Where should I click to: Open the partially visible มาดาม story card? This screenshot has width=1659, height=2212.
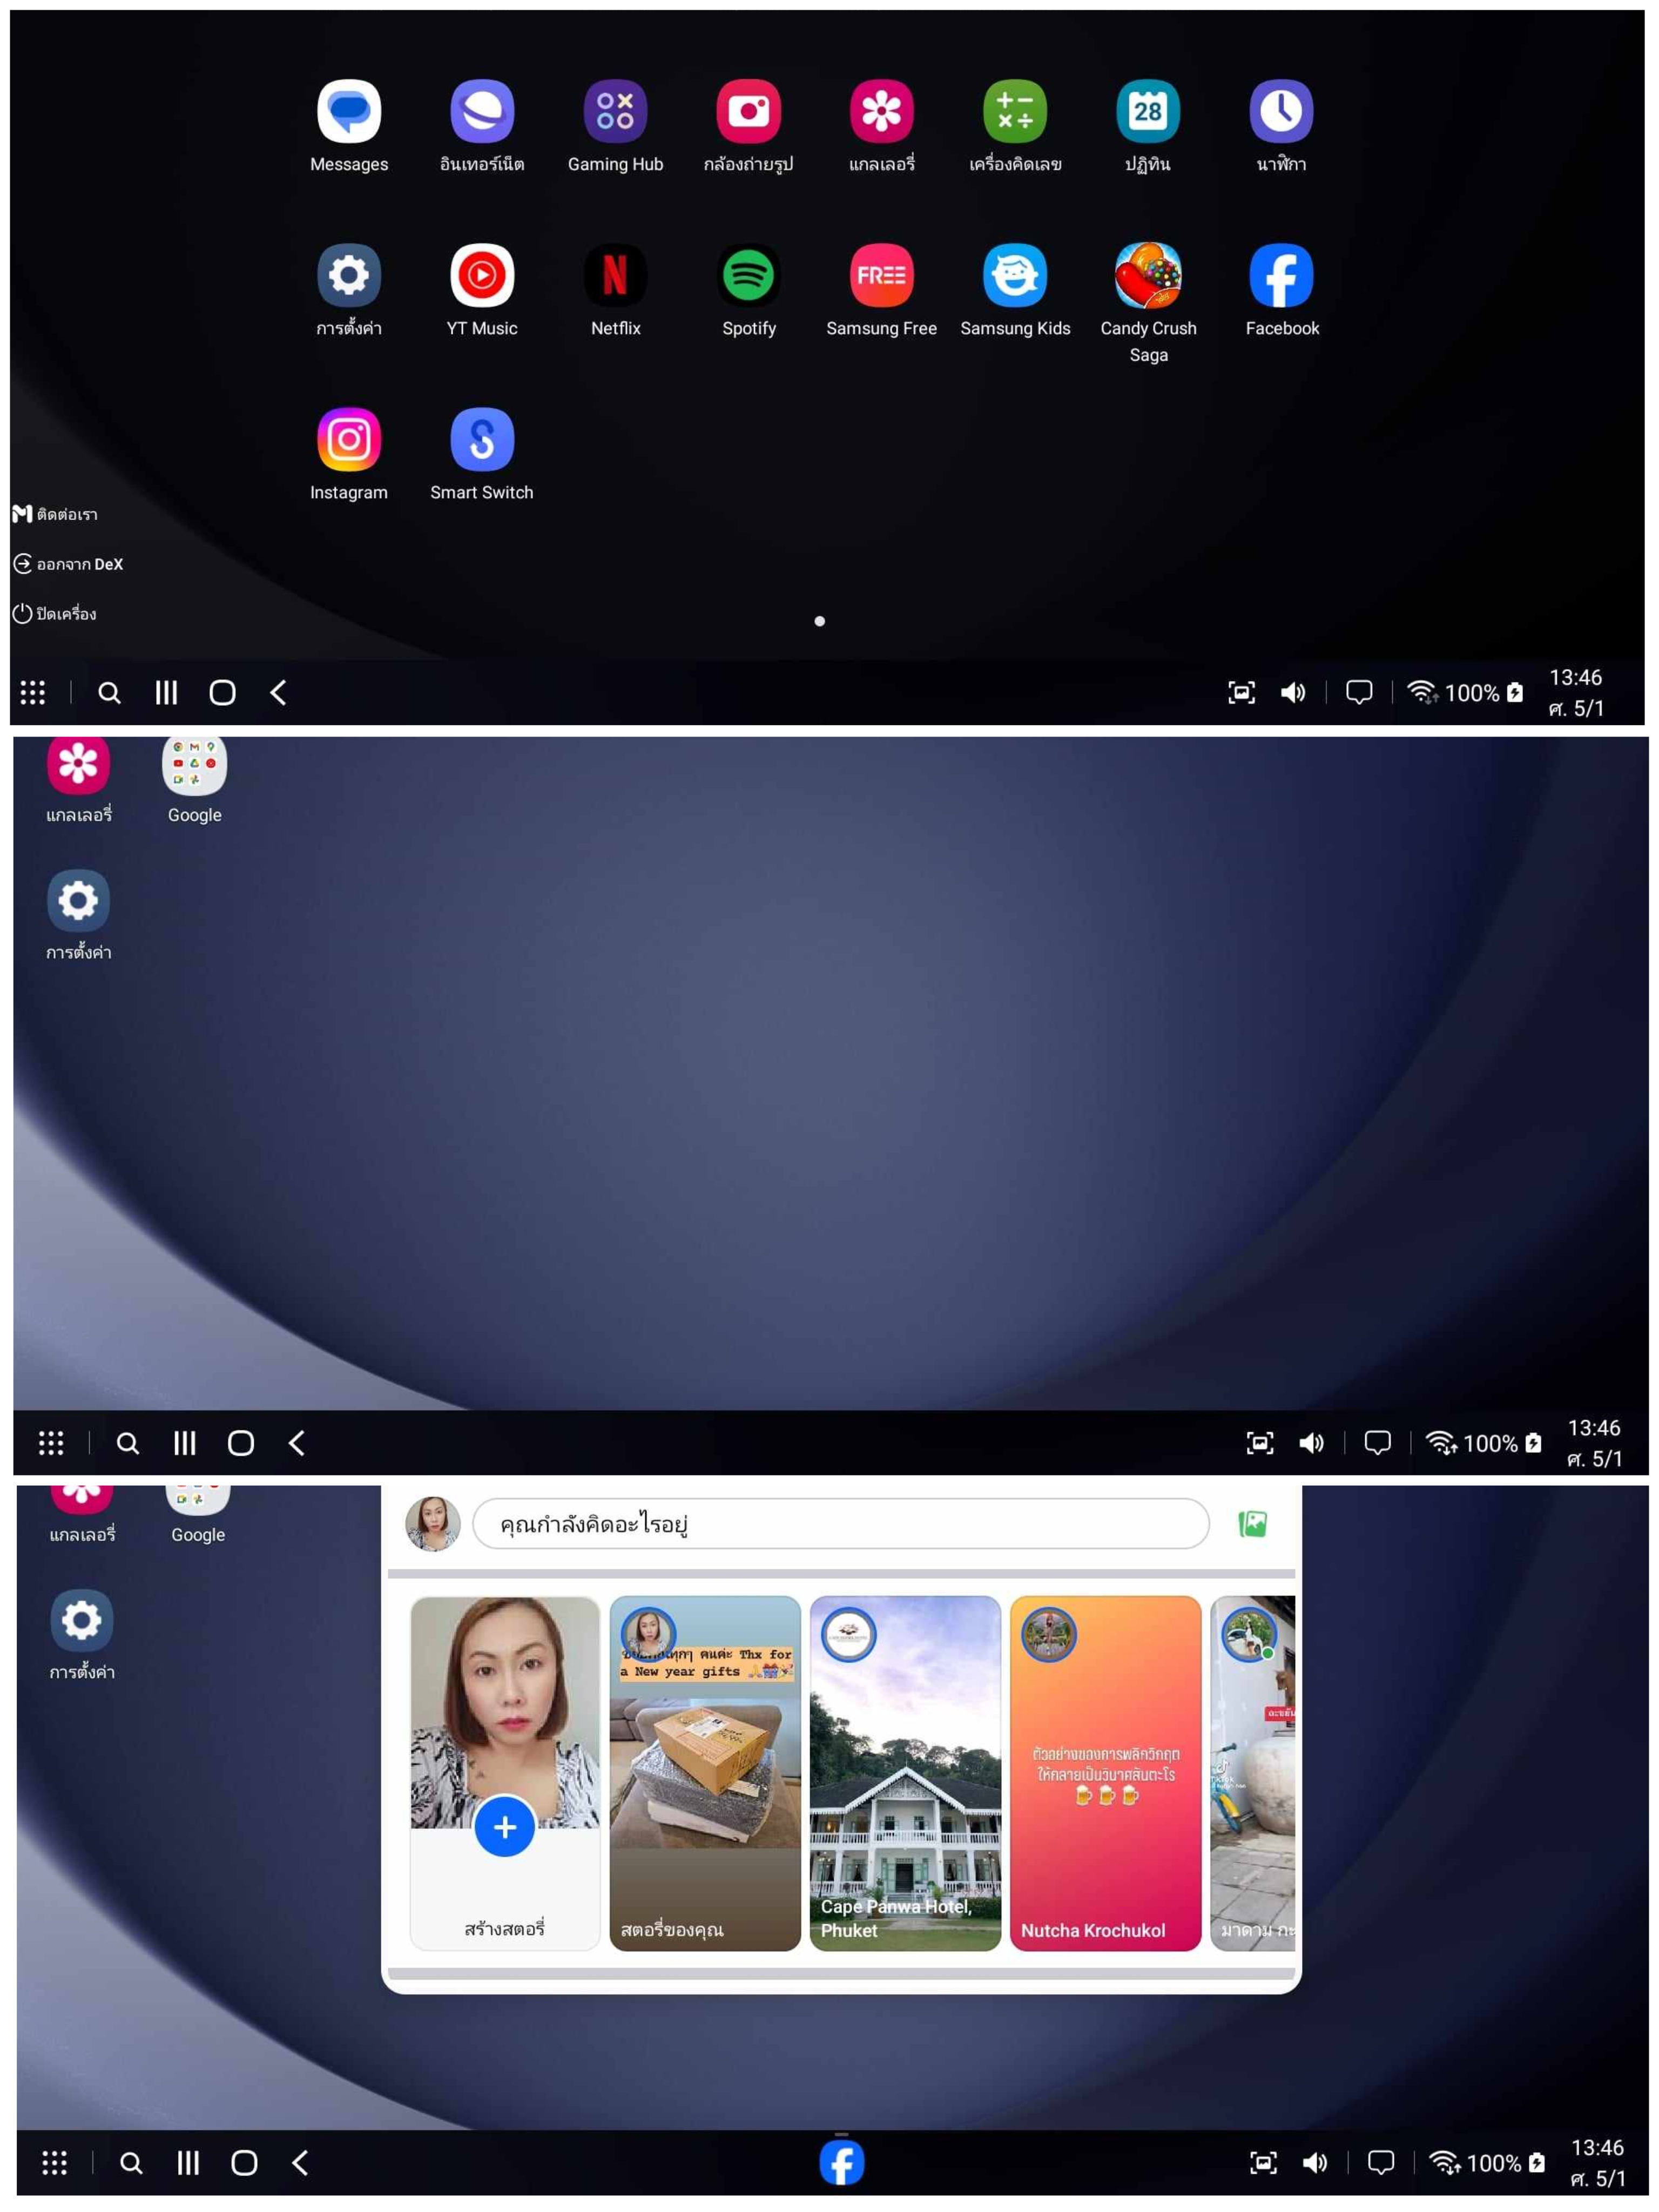[x=1252, y=1772]
